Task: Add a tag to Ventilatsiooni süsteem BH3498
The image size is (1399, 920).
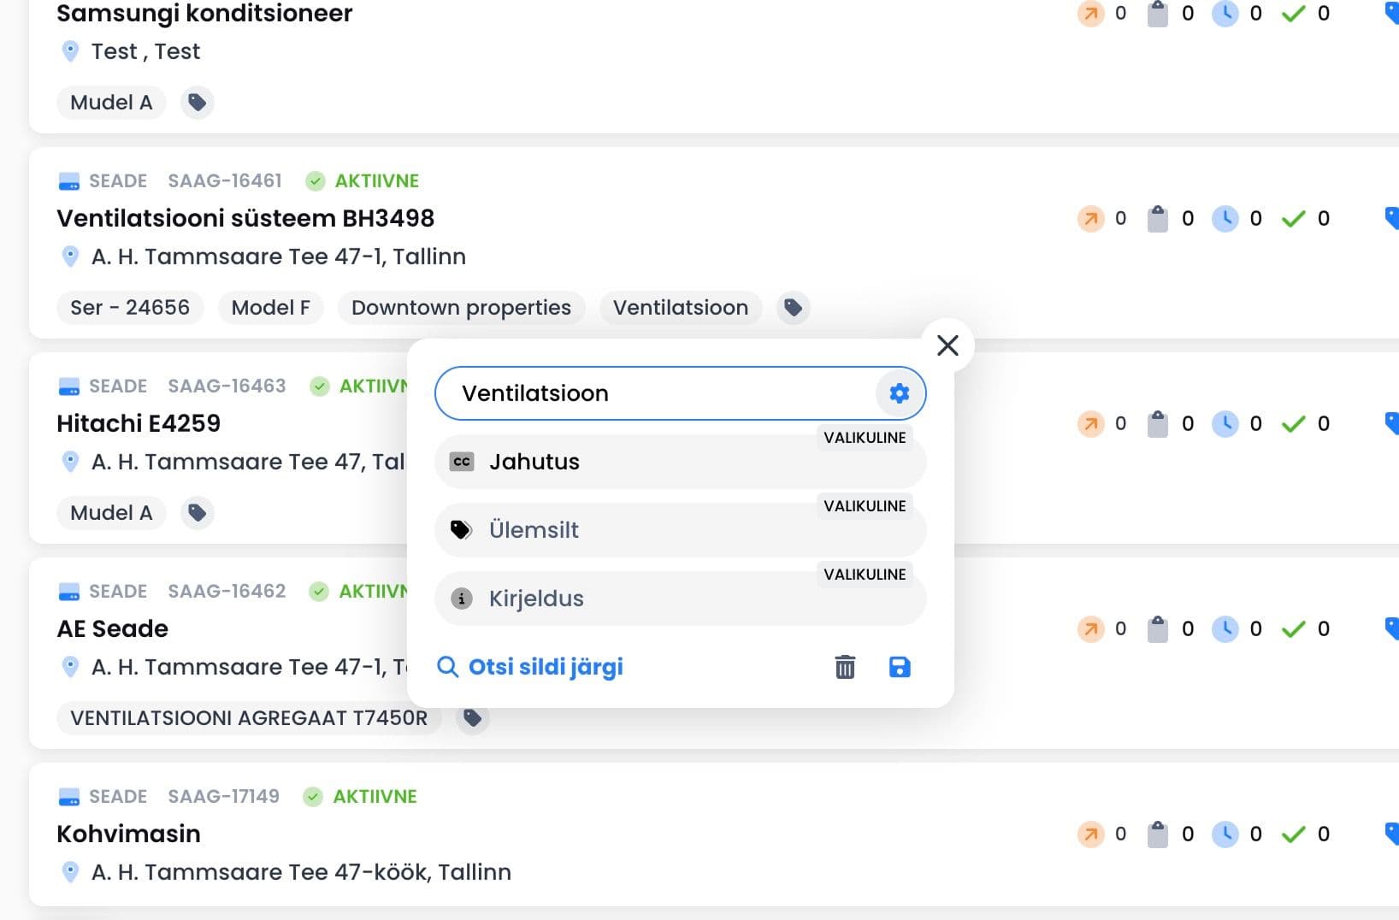Action: tap(793, 308)
